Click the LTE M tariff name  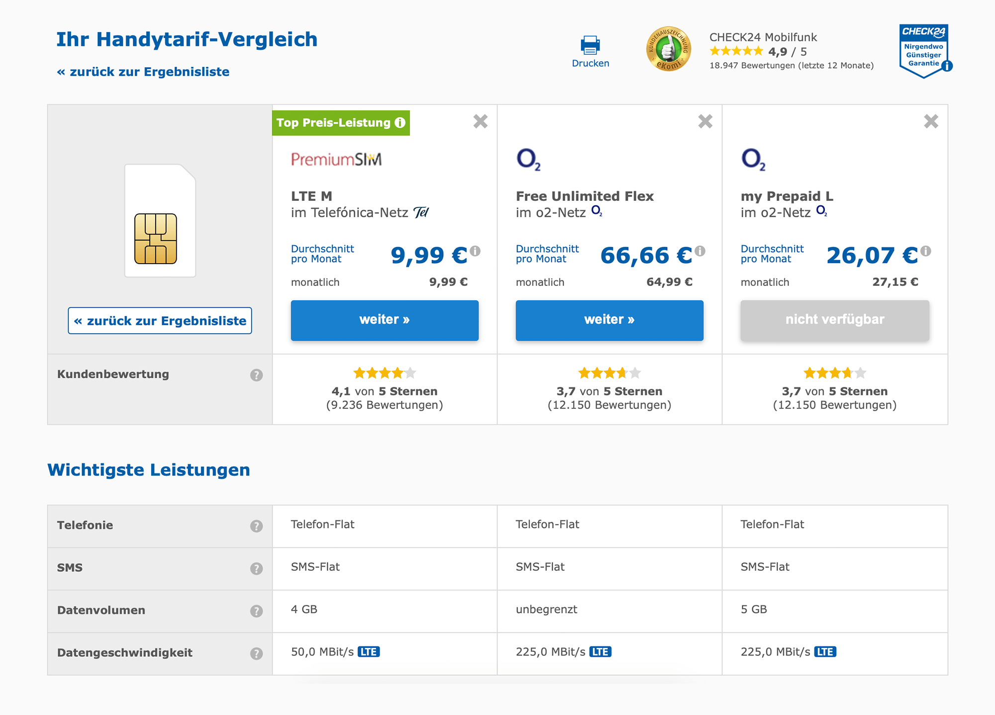[x=311, y=196]
